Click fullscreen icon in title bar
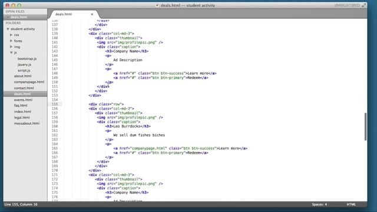The height and width of the screenshot is (212, 377). pyautogui.click(x=364, y=5)
